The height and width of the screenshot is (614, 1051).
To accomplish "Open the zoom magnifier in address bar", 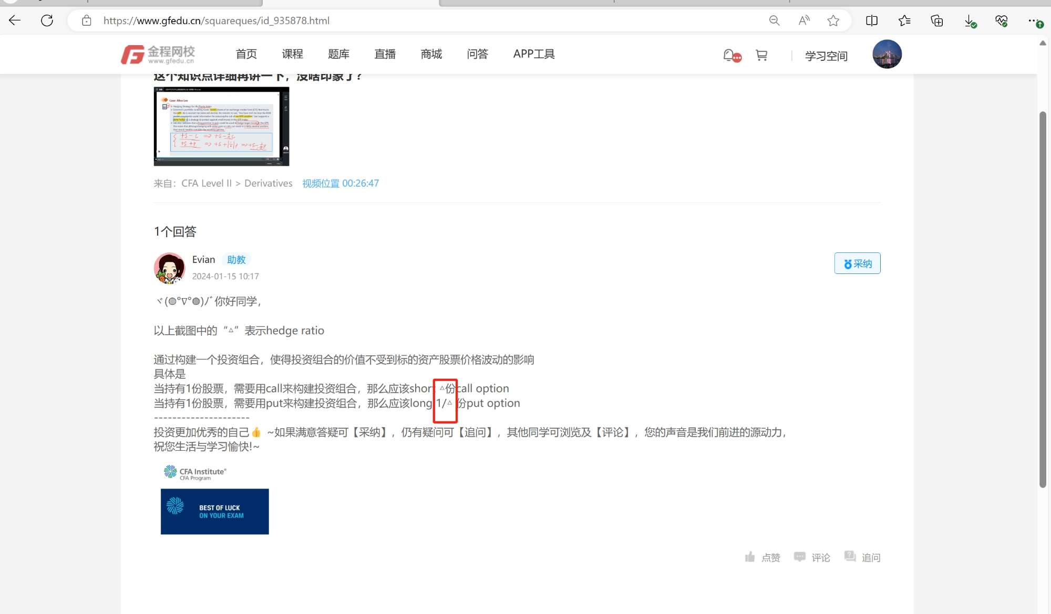I will click(x=774, y=20).
